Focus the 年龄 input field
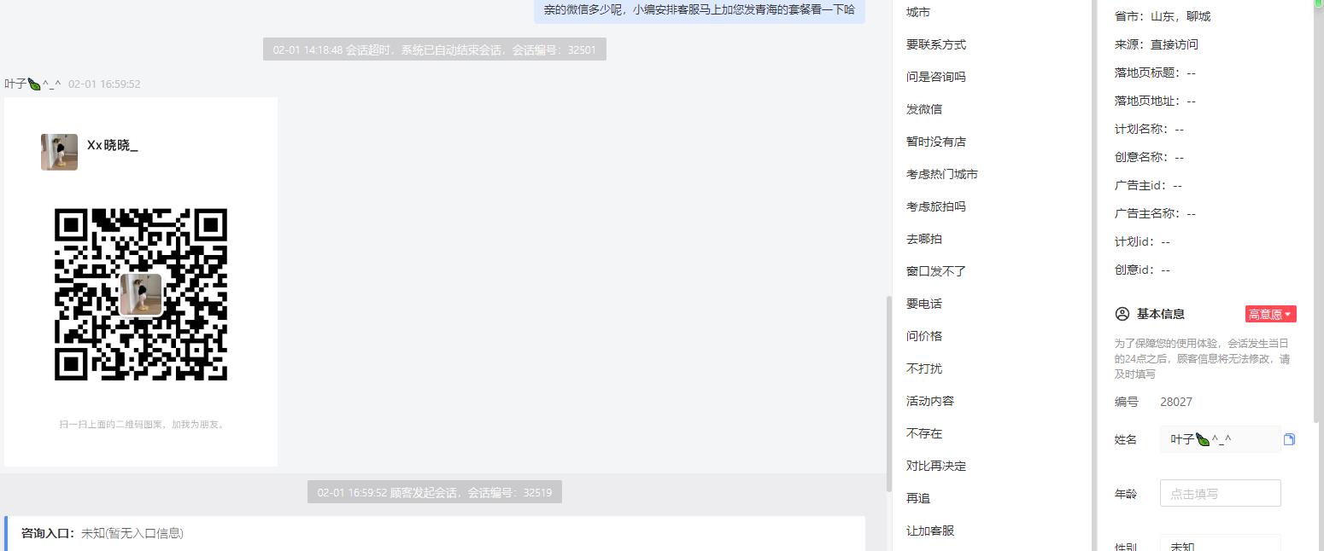Viewport: 1324px width, 551px height. [x=1220, y=493]
